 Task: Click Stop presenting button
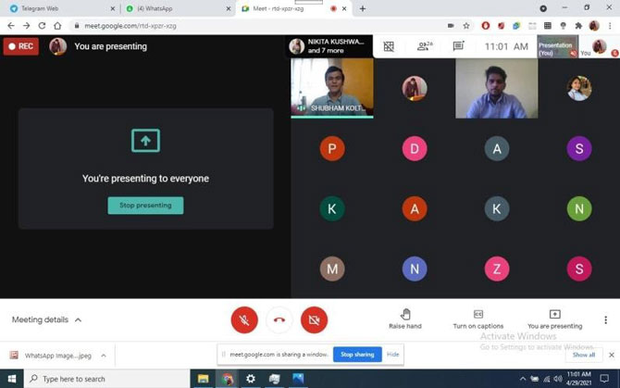(x=145, y=206)
